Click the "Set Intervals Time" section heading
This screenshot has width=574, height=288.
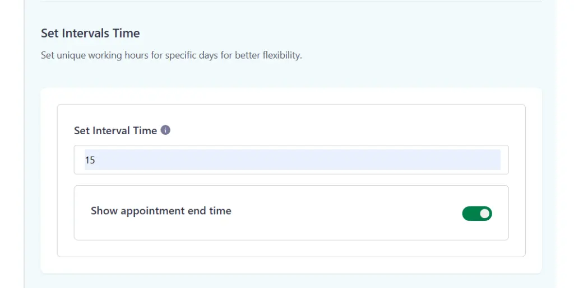pyautogui.click(x=90, y=33)
